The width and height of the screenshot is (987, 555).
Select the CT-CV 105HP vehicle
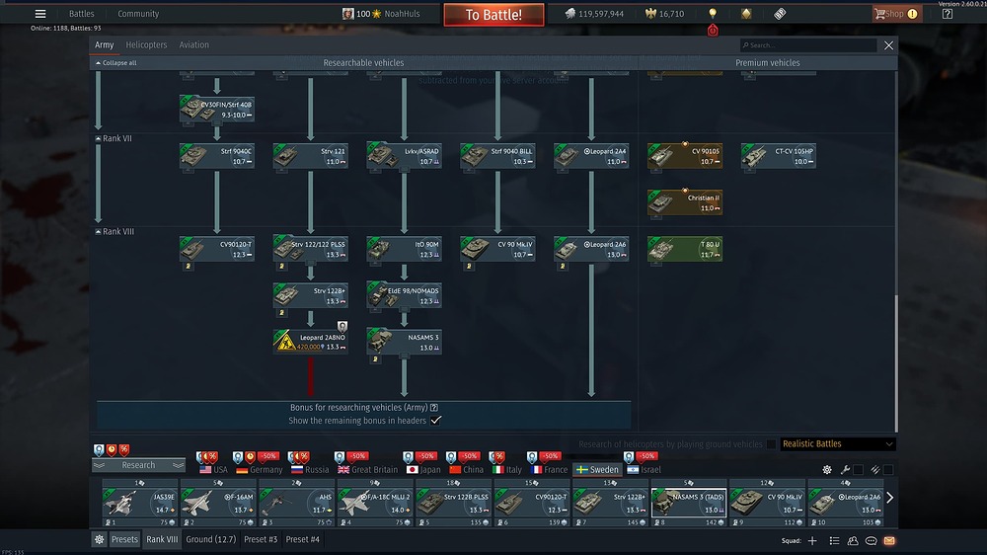[x=779, y=156]
